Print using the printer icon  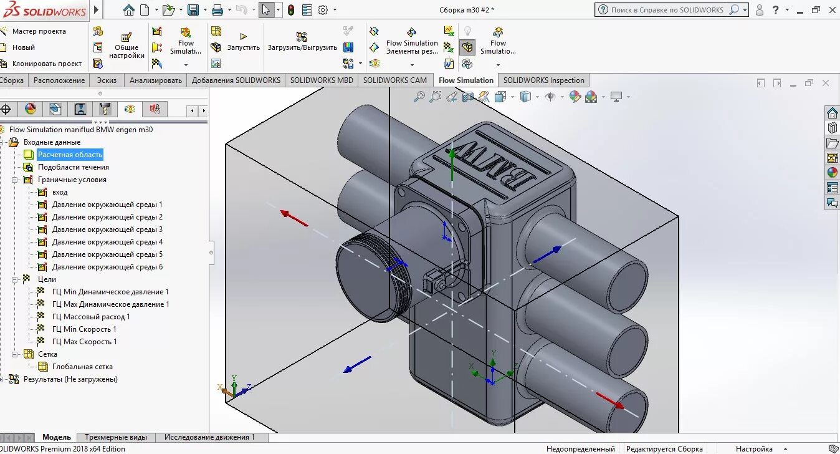[217, 10]
